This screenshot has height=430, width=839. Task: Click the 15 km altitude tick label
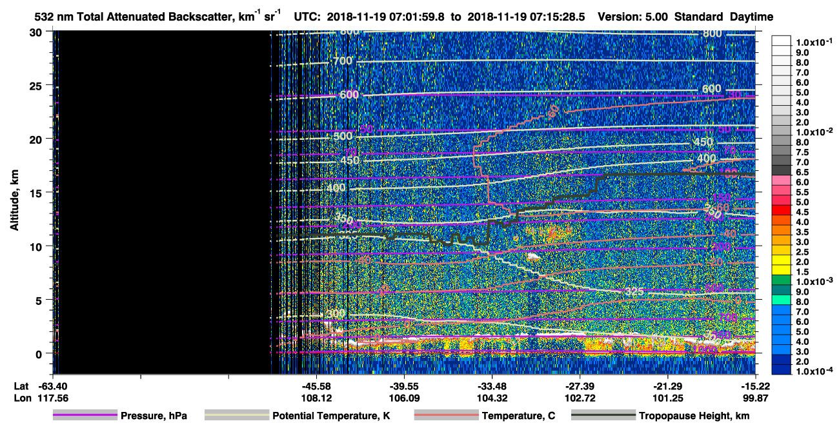coord(41,193)
